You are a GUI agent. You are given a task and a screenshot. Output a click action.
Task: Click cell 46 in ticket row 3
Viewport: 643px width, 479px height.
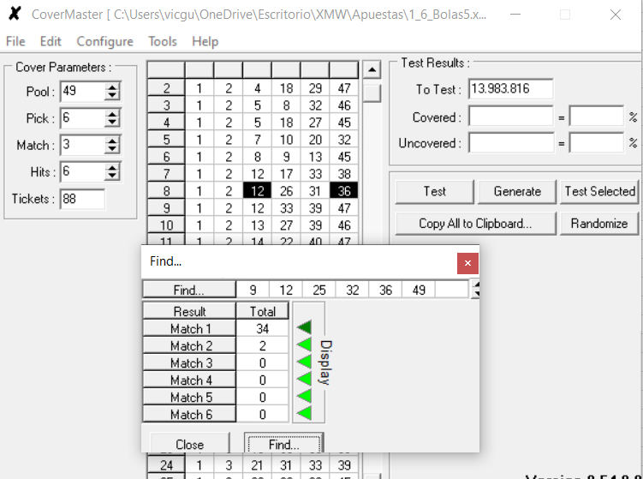point(343,105)
